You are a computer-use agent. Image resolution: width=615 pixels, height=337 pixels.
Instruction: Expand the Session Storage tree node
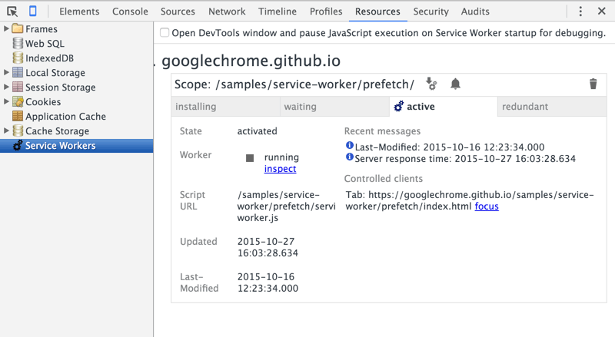[x=6, y=87]
